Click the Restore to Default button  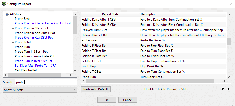(x=96, y=89)
